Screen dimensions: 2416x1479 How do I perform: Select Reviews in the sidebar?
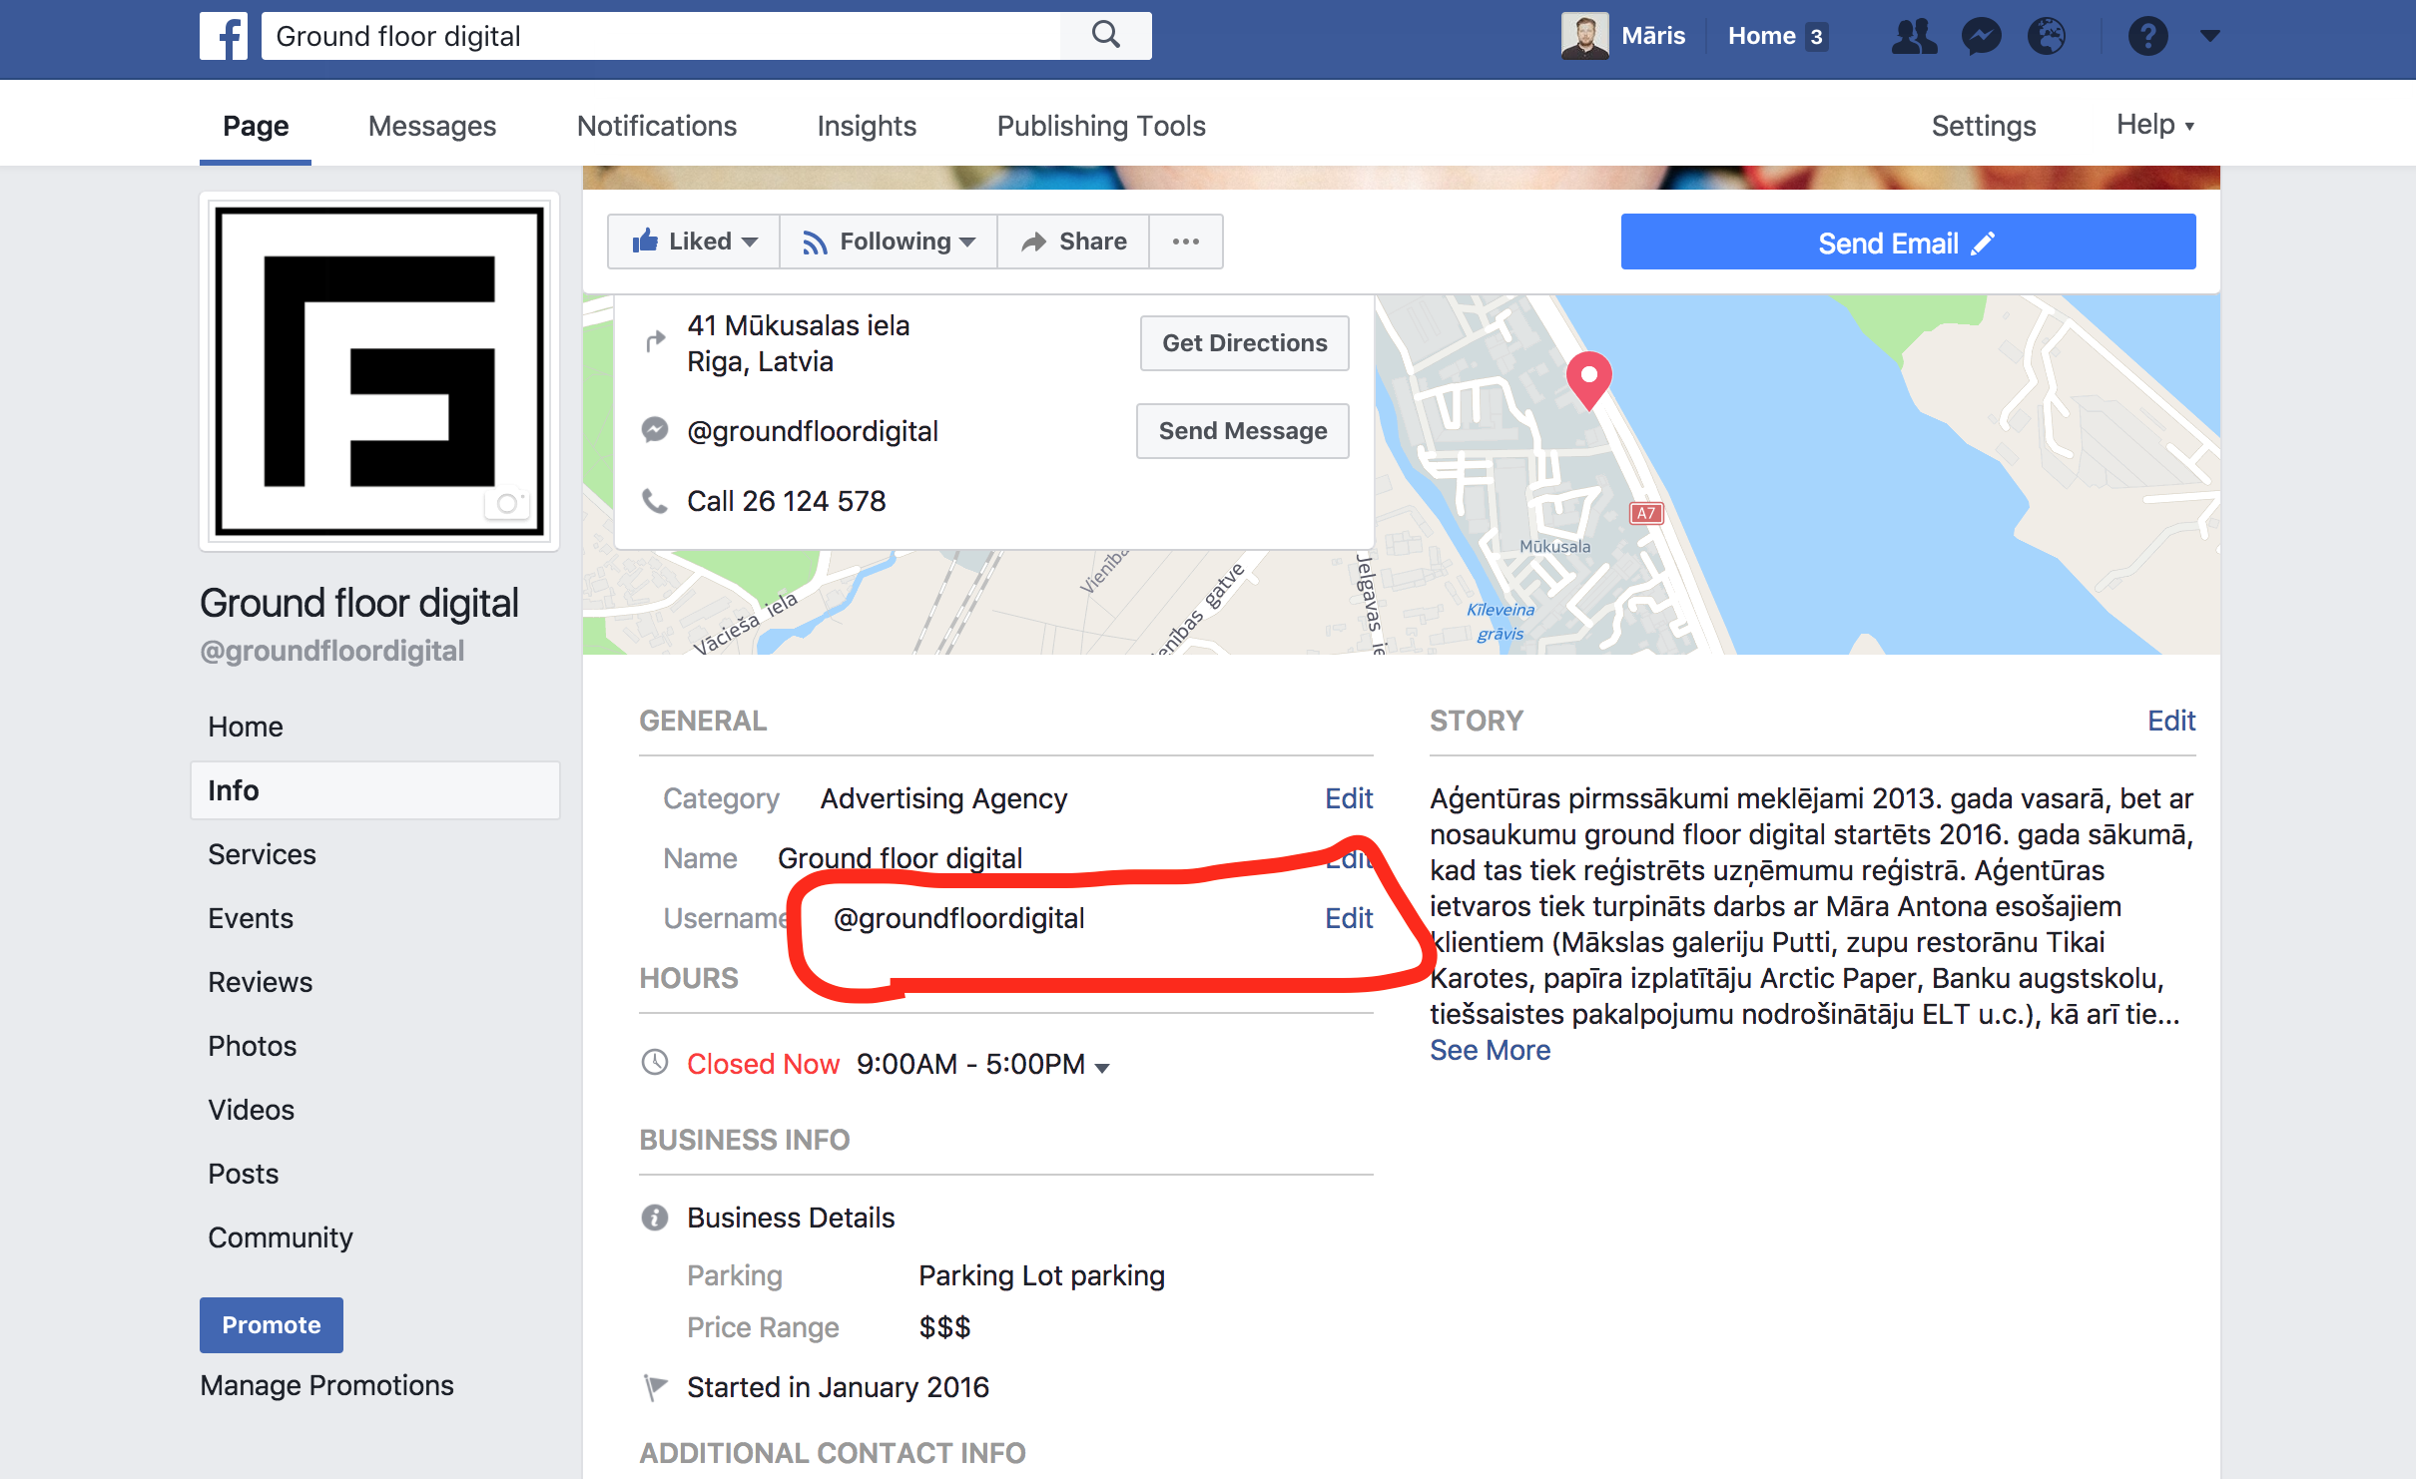coord(261,982)
